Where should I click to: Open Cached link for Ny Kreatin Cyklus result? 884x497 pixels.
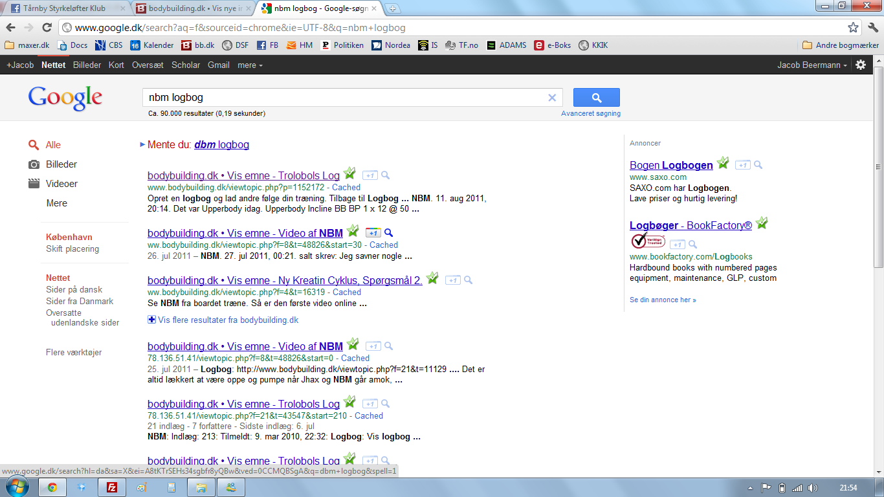point(347,293)
